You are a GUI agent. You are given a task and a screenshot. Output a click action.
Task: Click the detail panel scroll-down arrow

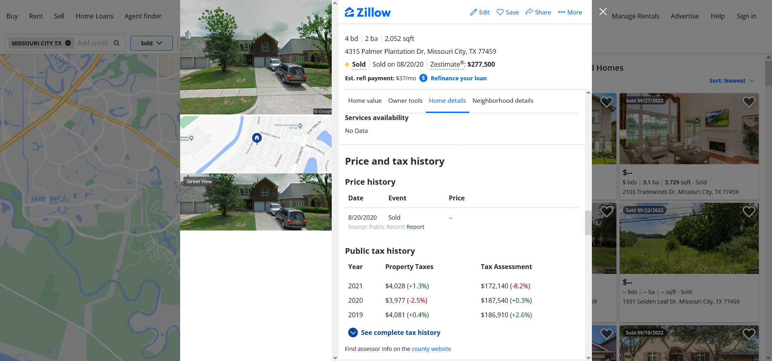(588, 357)
